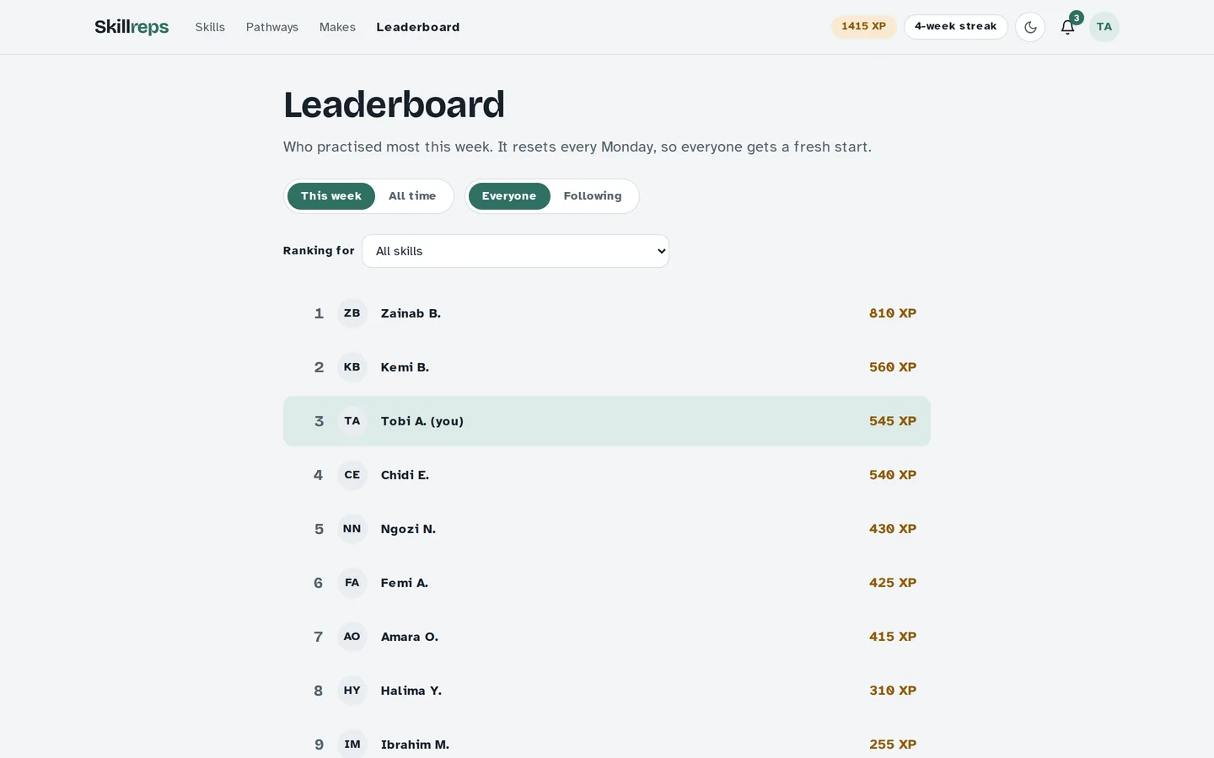Click 255 XP score
Viewport: 1214px width, 758px height.
(893, 745)
